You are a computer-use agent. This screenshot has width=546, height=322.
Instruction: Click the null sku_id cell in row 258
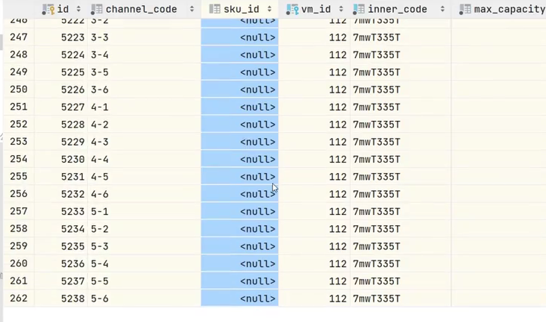pos(240,229)
